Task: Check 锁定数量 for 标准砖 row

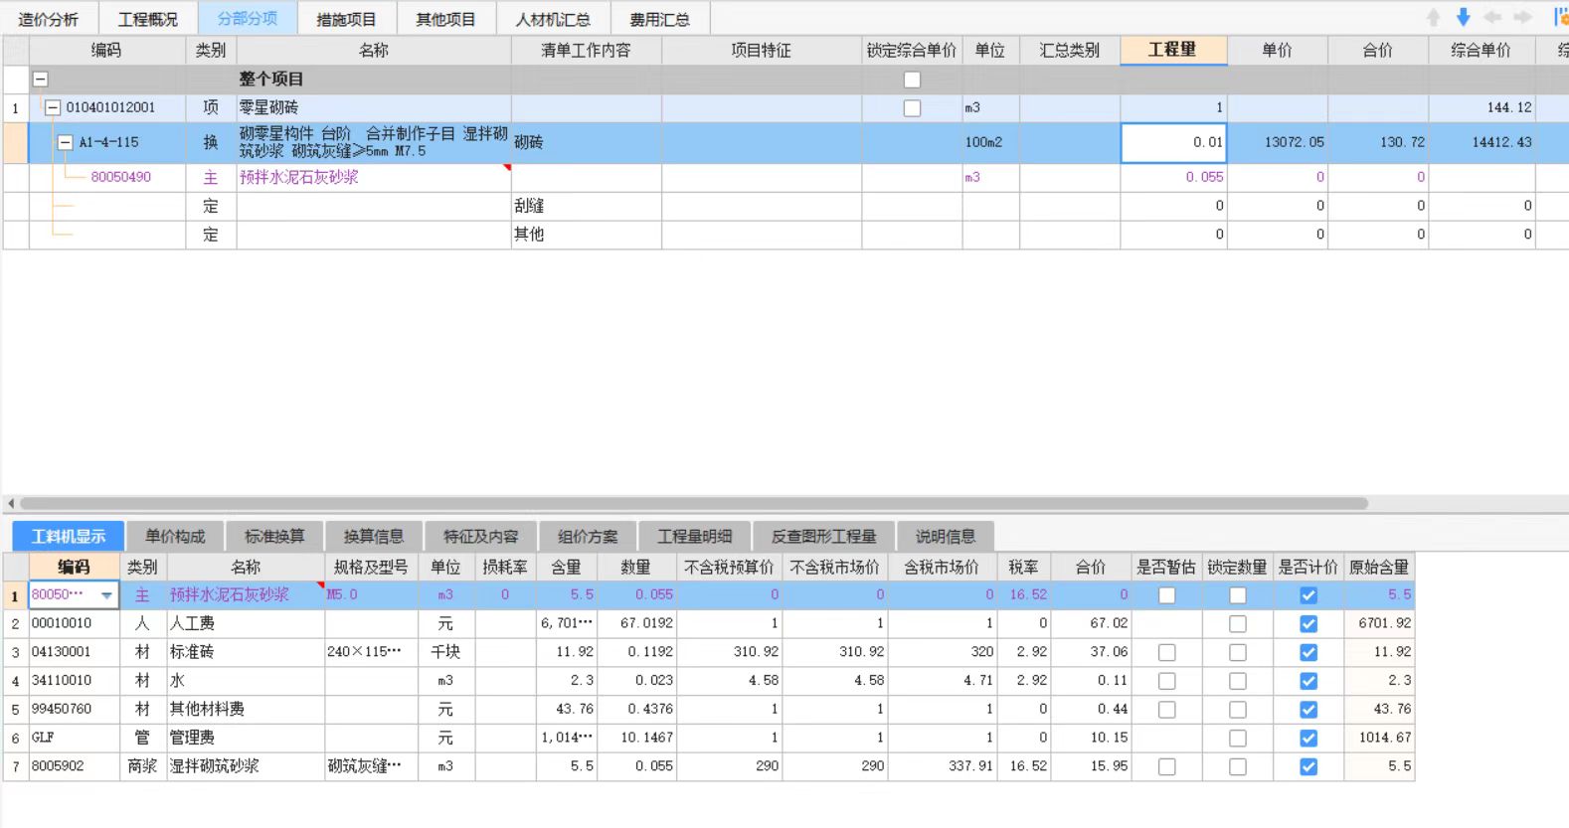Action: 1237,653
